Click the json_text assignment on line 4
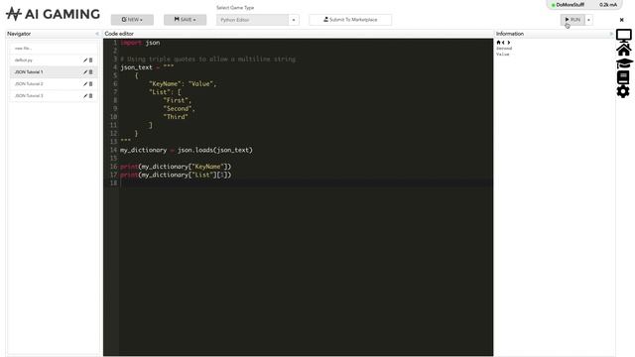This screenshot has height=357, width=635. tap(147, 67)
